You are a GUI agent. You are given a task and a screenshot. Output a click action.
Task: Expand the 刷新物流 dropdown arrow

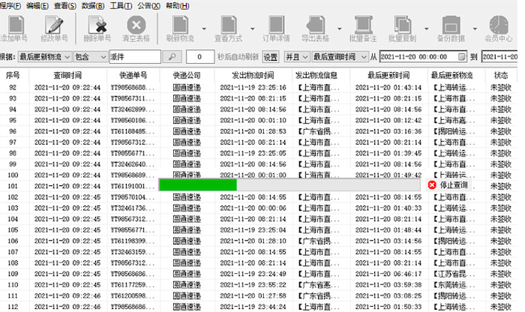click(204, 28)
